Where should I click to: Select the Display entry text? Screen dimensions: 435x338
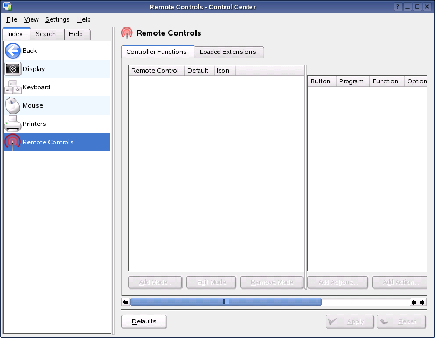tap(33, 69)
